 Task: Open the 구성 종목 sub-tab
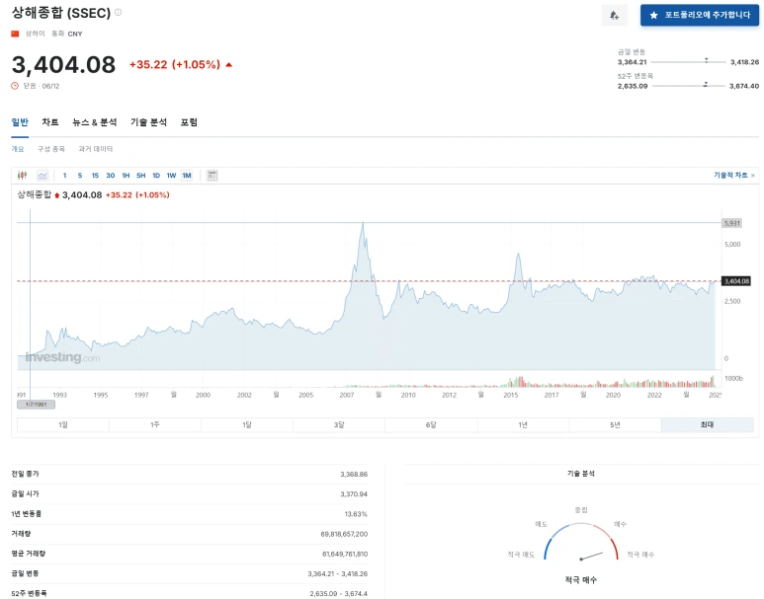pyautogui.click(x=51, y=149)
